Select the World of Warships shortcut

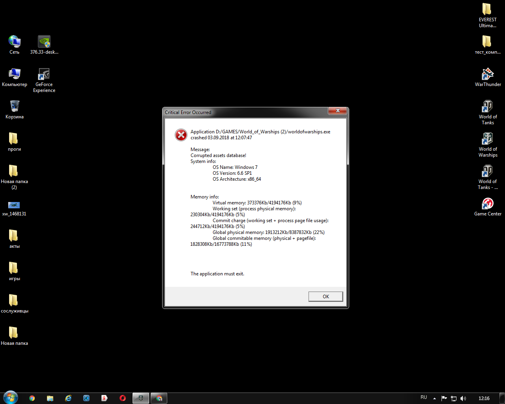(488, 145)
